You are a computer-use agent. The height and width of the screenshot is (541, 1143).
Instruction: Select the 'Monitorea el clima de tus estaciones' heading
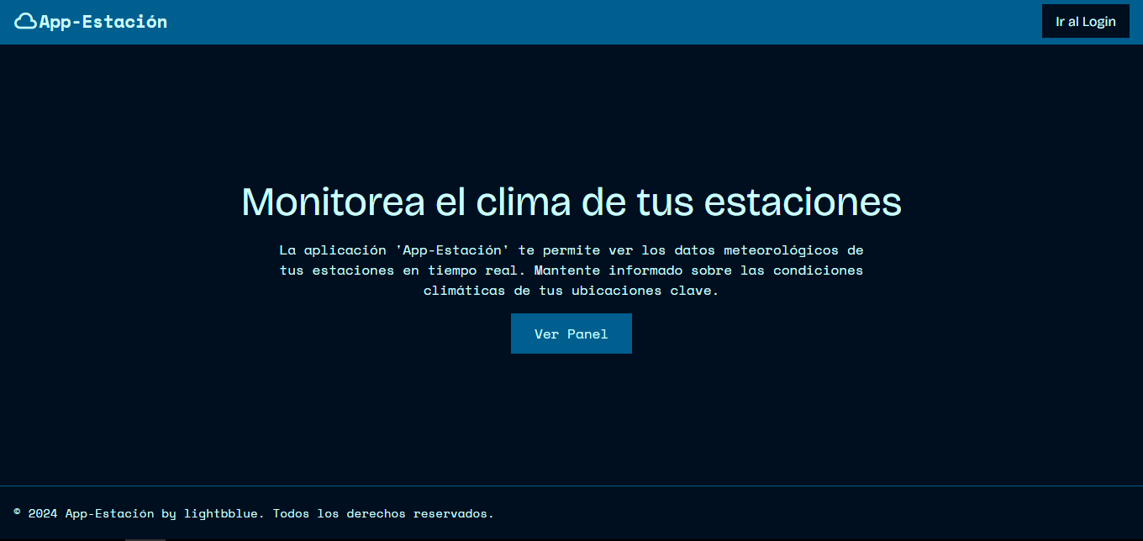coord(571,202)
